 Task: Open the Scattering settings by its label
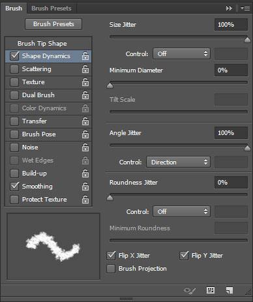[x=37, y=69]
